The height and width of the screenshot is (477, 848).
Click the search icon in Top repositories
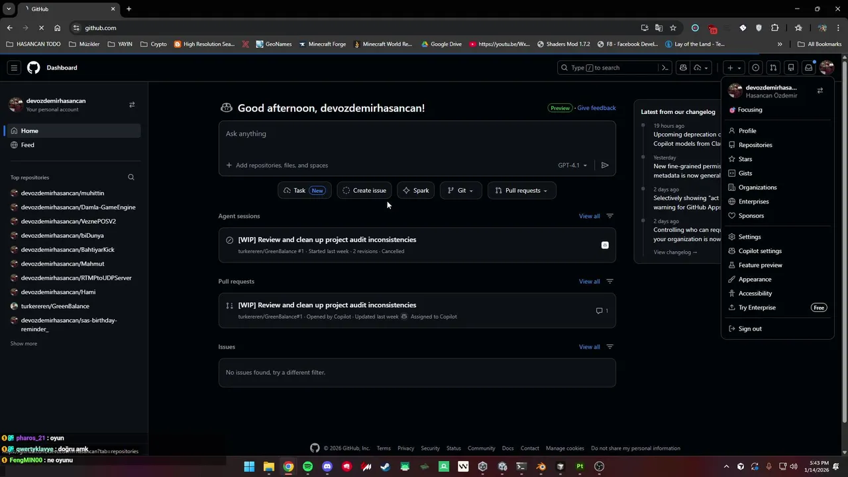[x=131, y=178]
